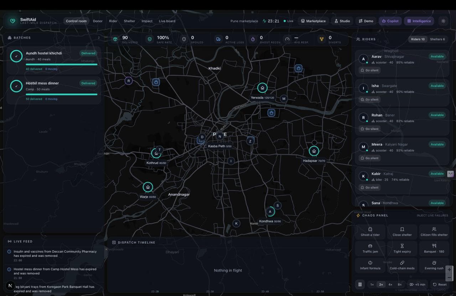456x296 pixels.
Task: Toggle Go silent for Aarav
Action: pos(369,70)
